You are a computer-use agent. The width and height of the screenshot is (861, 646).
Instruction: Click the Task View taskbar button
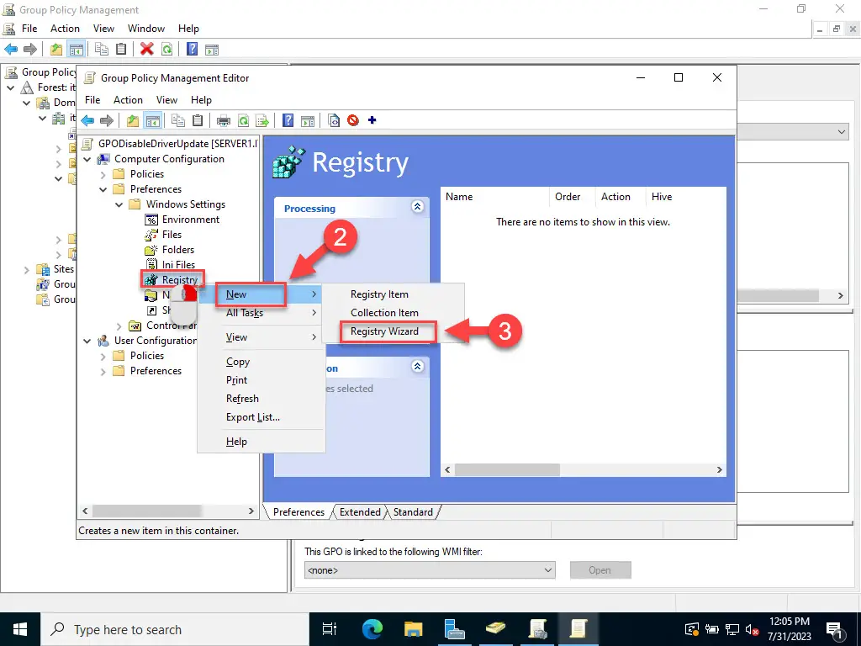point(330,629)
